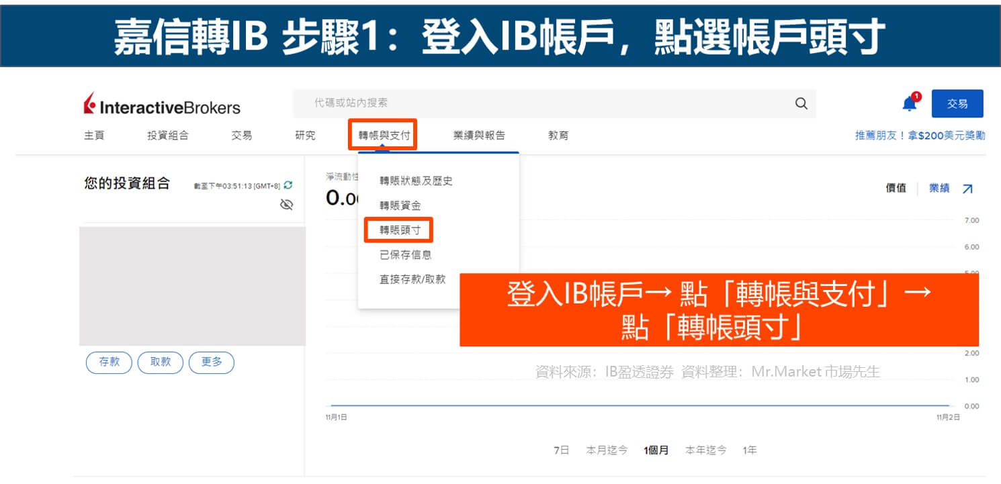Open the 業績與報告 menu item
Screen dimensions: 1001x484
[479, 136]
